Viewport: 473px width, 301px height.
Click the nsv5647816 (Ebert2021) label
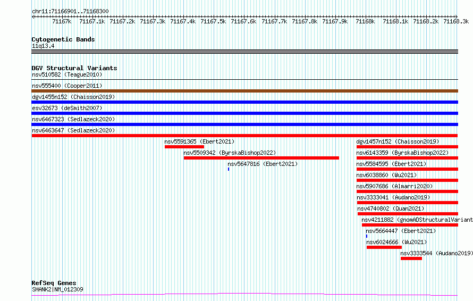click(x=263, y=164)
